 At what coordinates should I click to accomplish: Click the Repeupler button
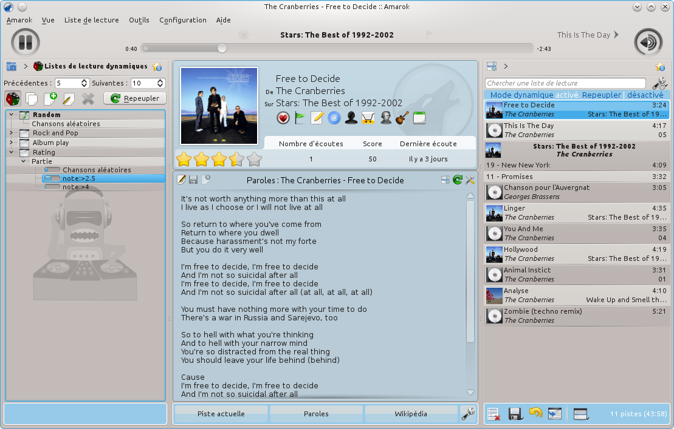click(135, 98)
